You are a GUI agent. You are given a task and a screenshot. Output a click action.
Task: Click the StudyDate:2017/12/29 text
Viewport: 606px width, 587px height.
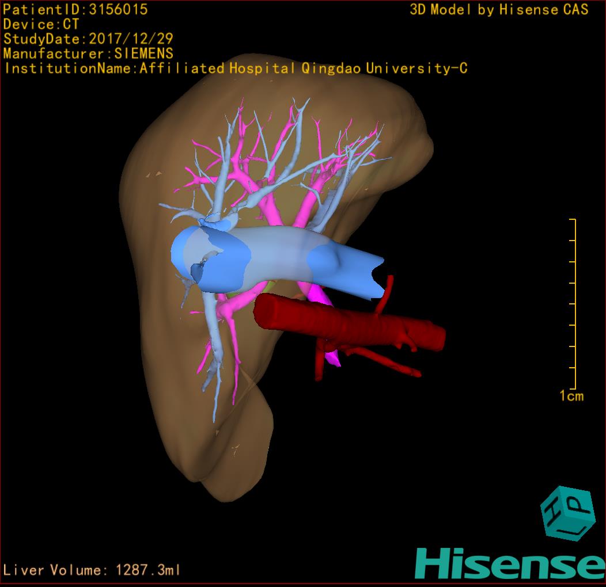88,39
